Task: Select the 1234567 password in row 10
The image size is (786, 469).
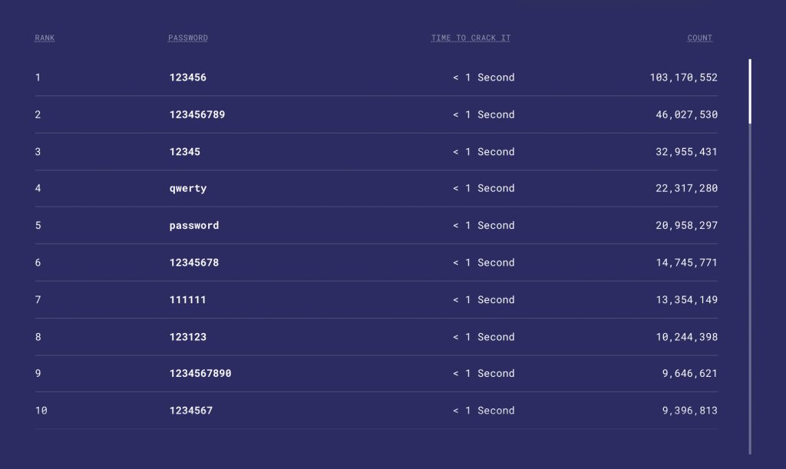Action: pyautogui.click(x=191, y=411)
